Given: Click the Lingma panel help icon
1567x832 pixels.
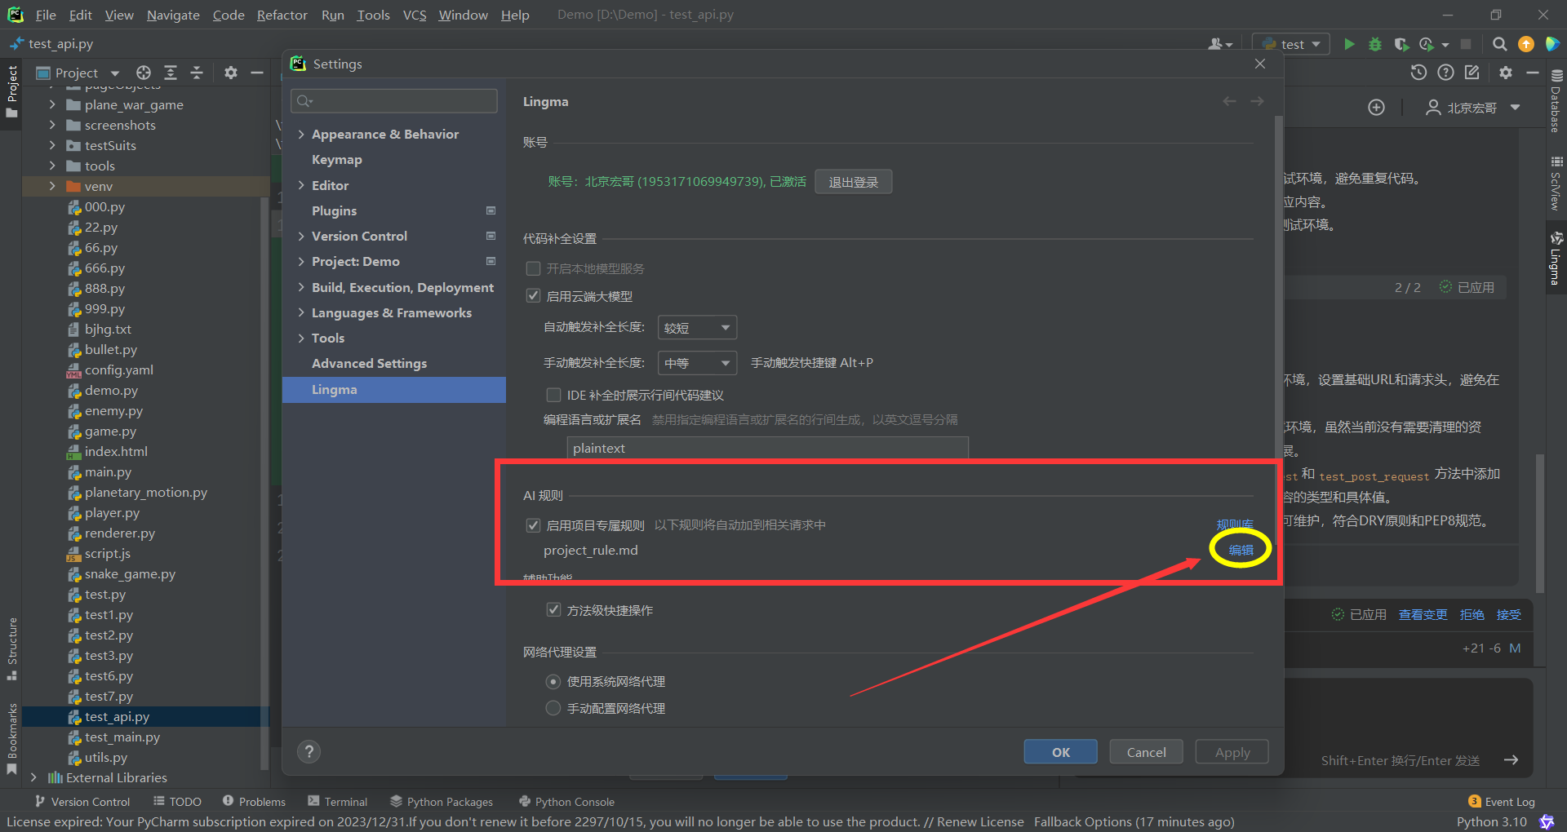Looking at the screenshot, I should [1445, 73].
